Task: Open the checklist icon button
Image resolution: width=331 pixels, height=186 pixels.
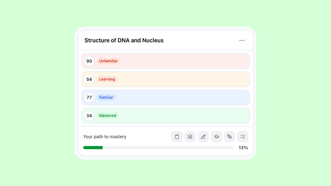Action: point(243,137)
